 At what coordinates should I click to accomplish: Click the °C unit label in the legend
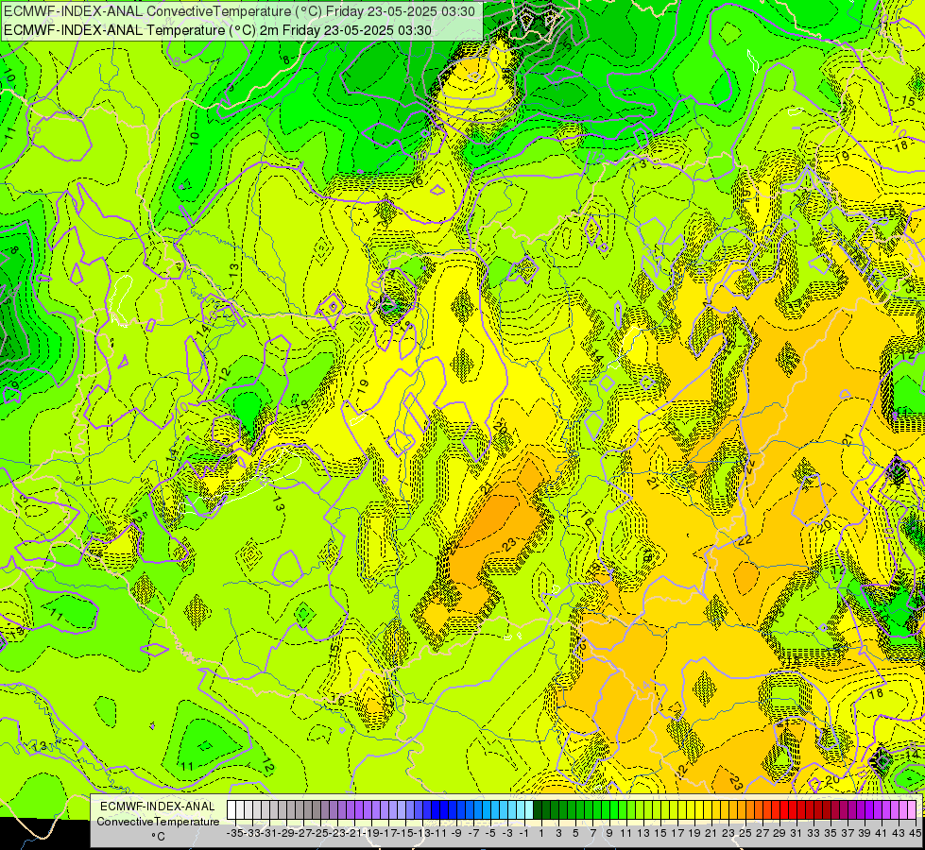158,837
